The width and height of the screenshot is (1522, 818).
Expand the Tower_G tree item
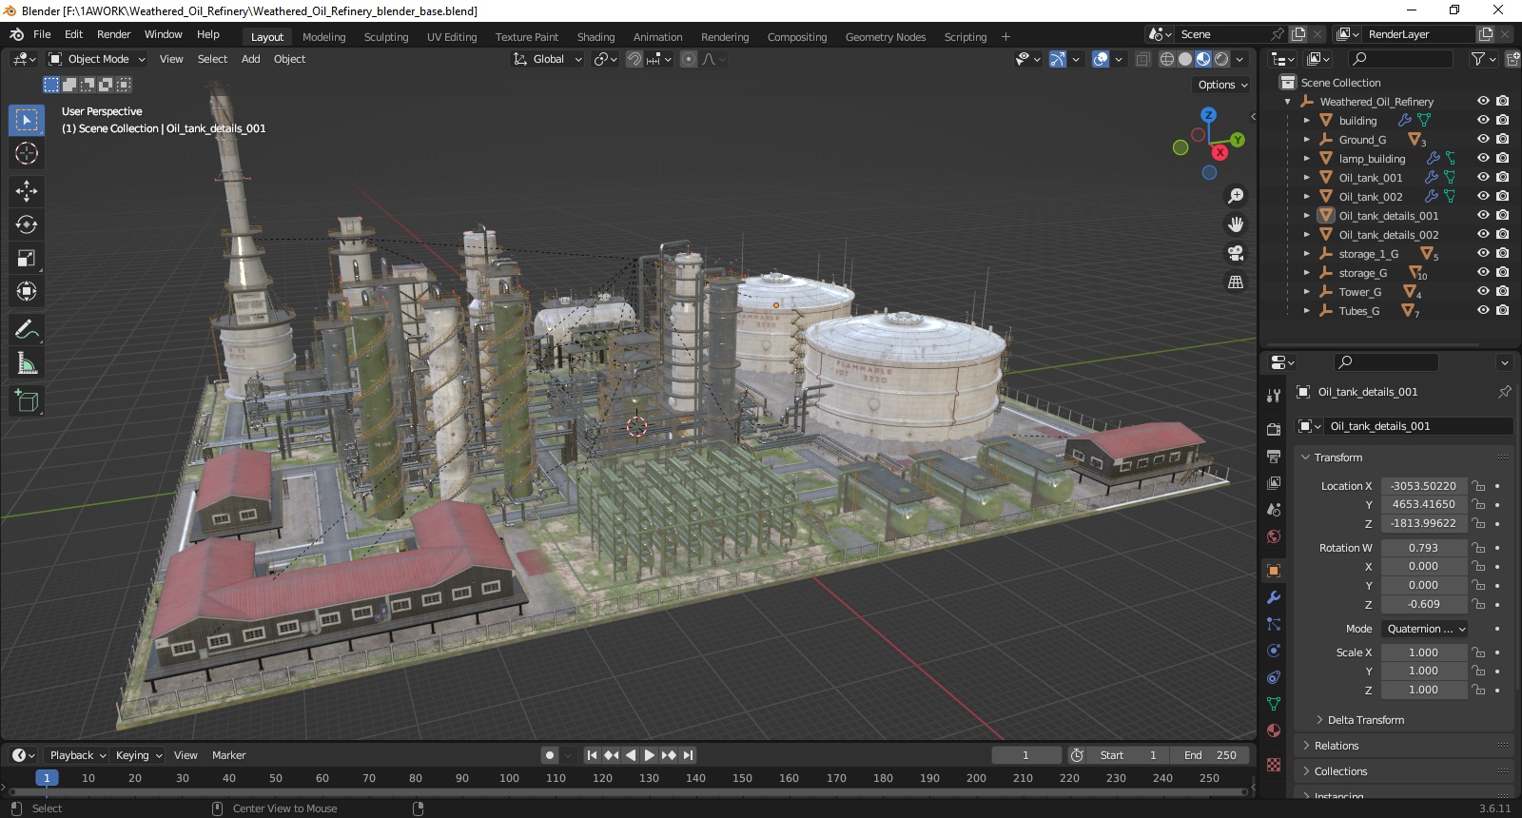[x=1307, y=292]
